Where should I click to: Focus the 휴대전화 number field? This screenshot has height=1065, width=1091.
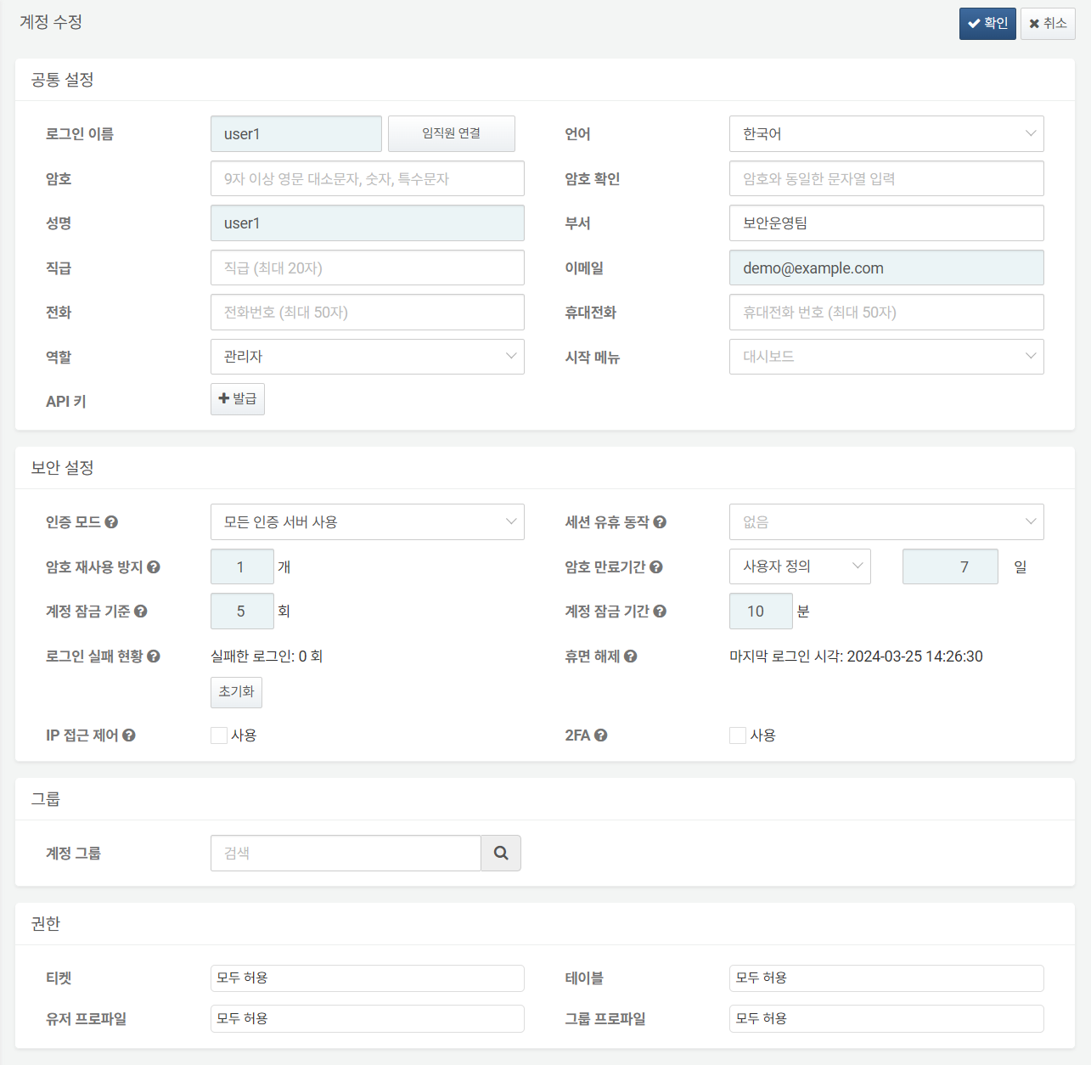(886, 313)
